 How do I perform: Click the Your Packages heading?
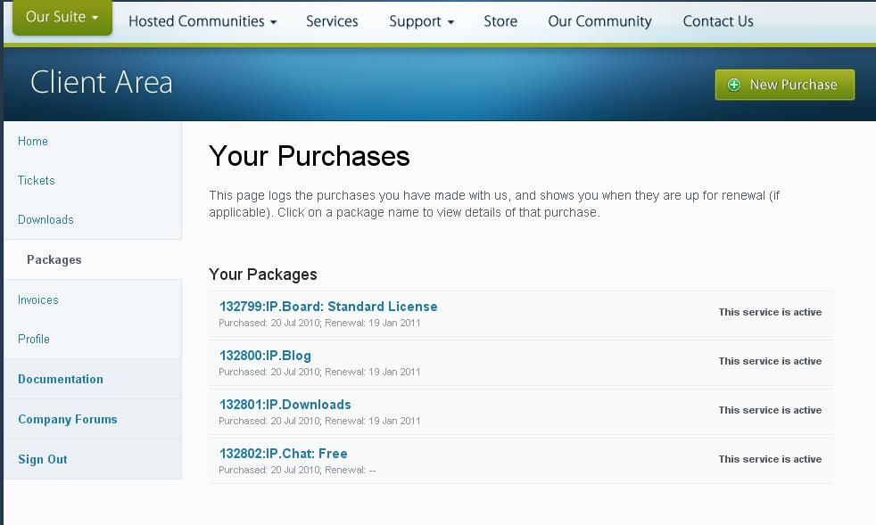click(263, 275)
